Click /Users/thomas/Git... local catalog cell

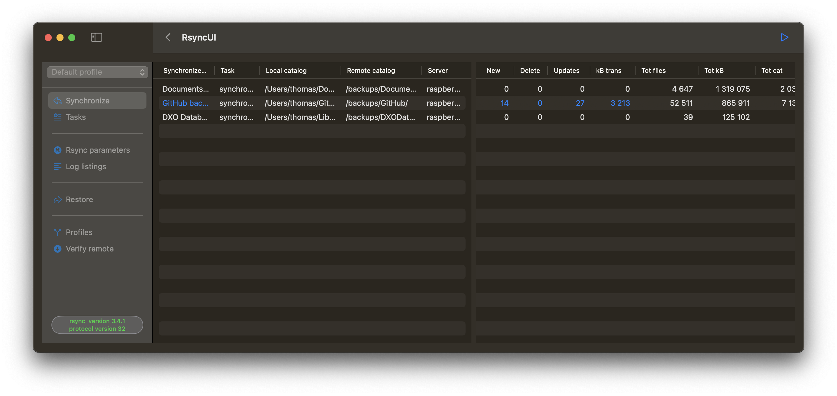coord(299,103)
